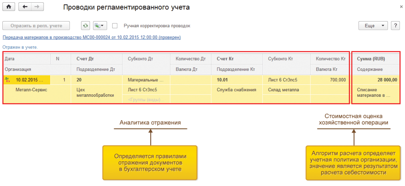Click the Счет Кт column header
Screen dimensions: 405x186
224,59
